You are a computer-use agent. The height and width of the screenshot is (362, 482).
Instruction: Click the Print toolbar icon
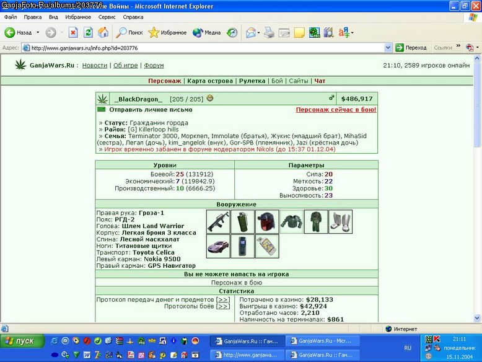coord(269,32)
